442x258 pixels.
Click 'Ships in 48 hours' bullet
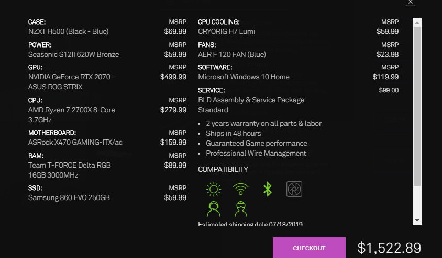click(234, 134)
